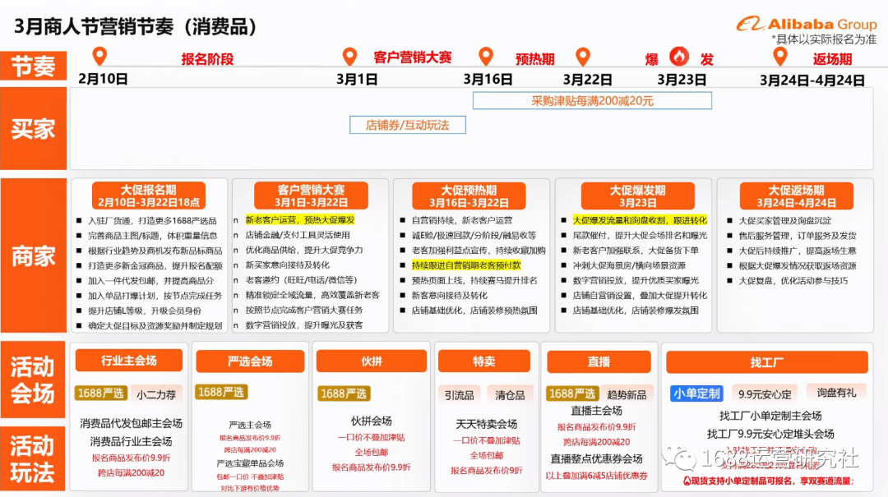Click the 趋势新品 tag
Viewport: 888px width, 497px height.
pyautogui.click(x=627, y=394)
